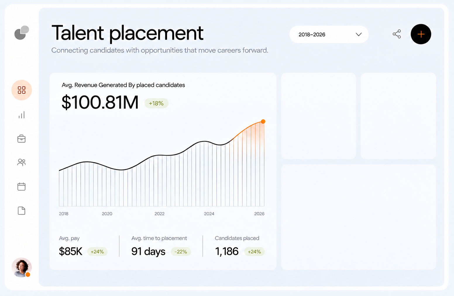Click the 2018 axis label
This screenshot has height=296, width=454.
pos(63,214)
